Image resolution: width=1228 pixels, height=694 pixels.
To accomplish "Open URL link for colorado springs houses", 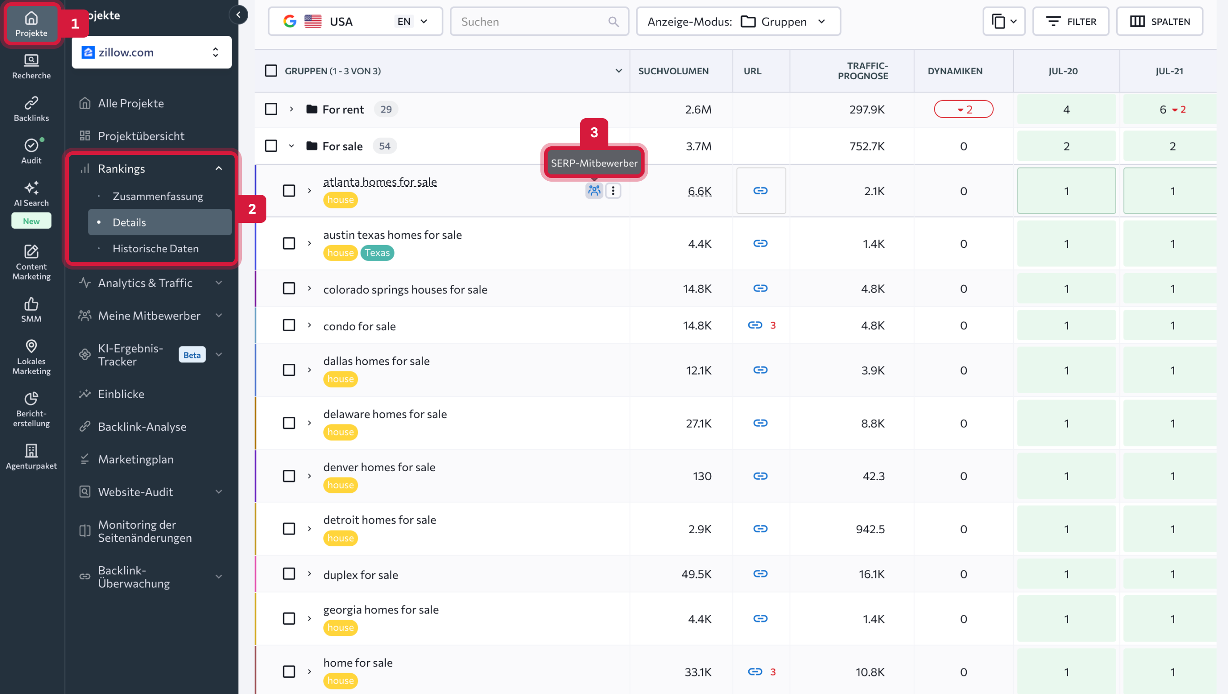I will (761, 289).
